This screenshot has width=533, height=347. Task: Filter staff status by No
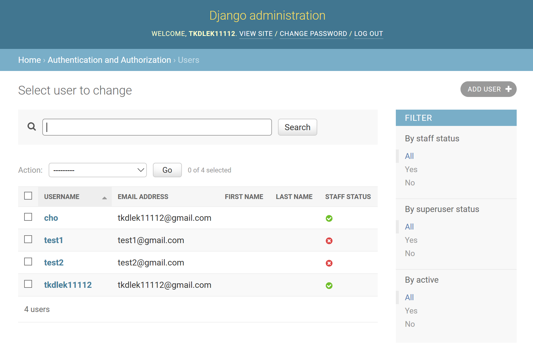pos(410,183)
